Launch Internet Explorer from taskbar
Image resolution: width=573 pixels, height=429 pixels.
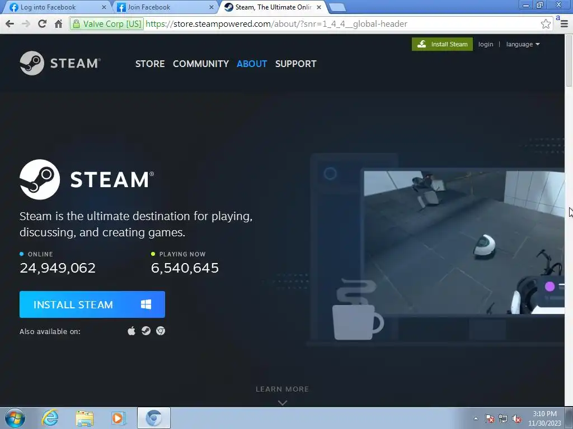50,418
